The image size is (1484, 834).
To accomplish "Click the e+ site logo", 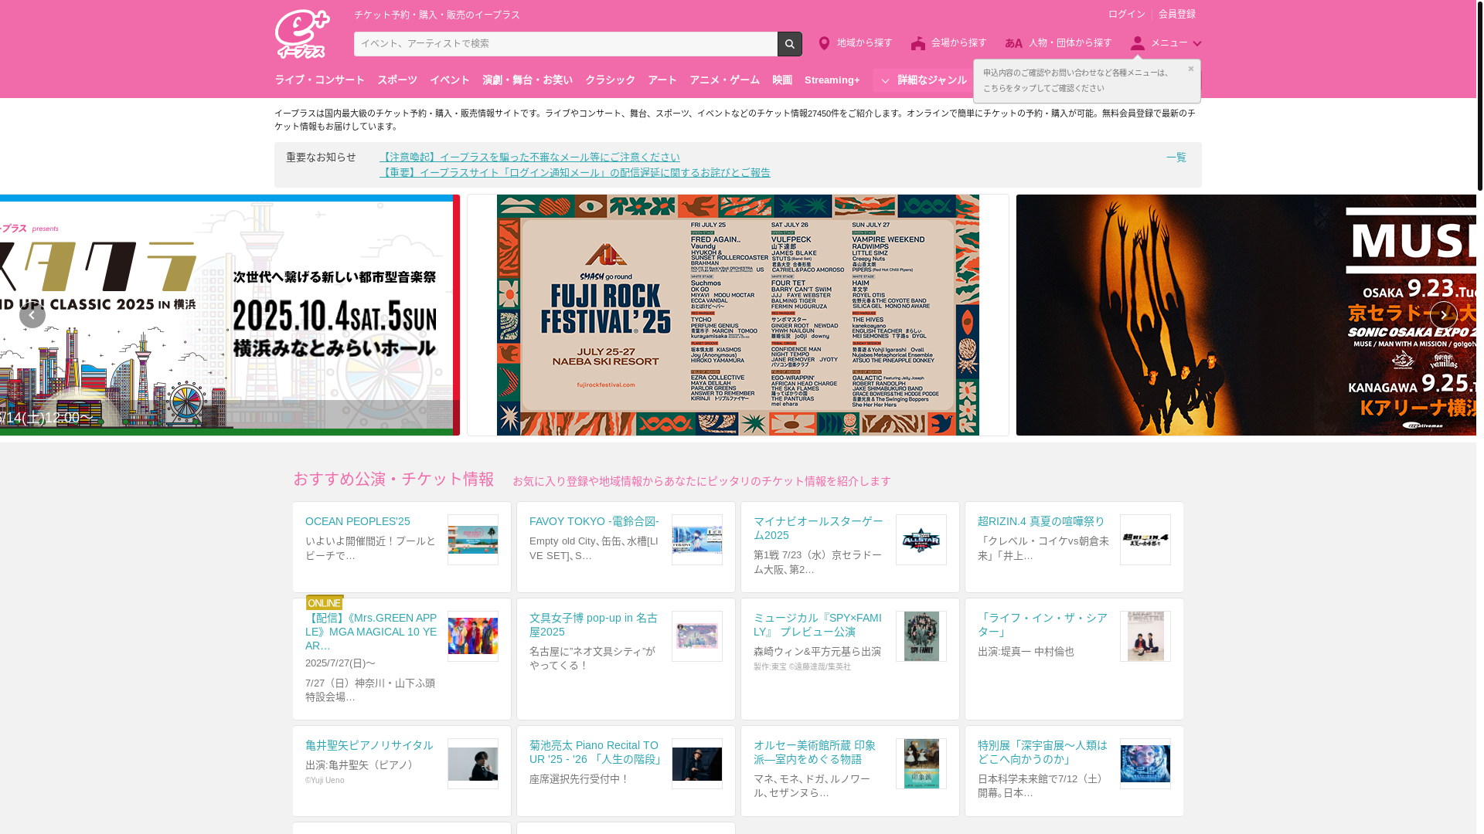I will coord(302,34).
